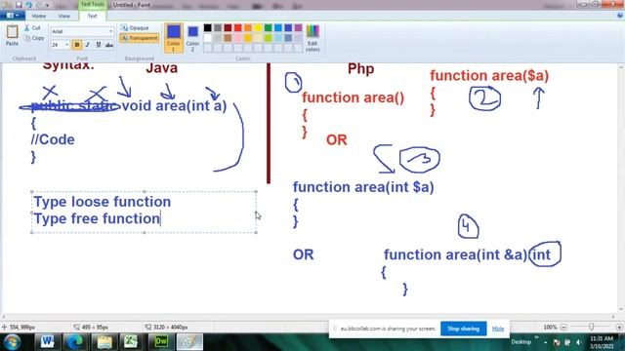
Task: Click the Redo arrow in quick access toolbar
Action: point(39,5)
